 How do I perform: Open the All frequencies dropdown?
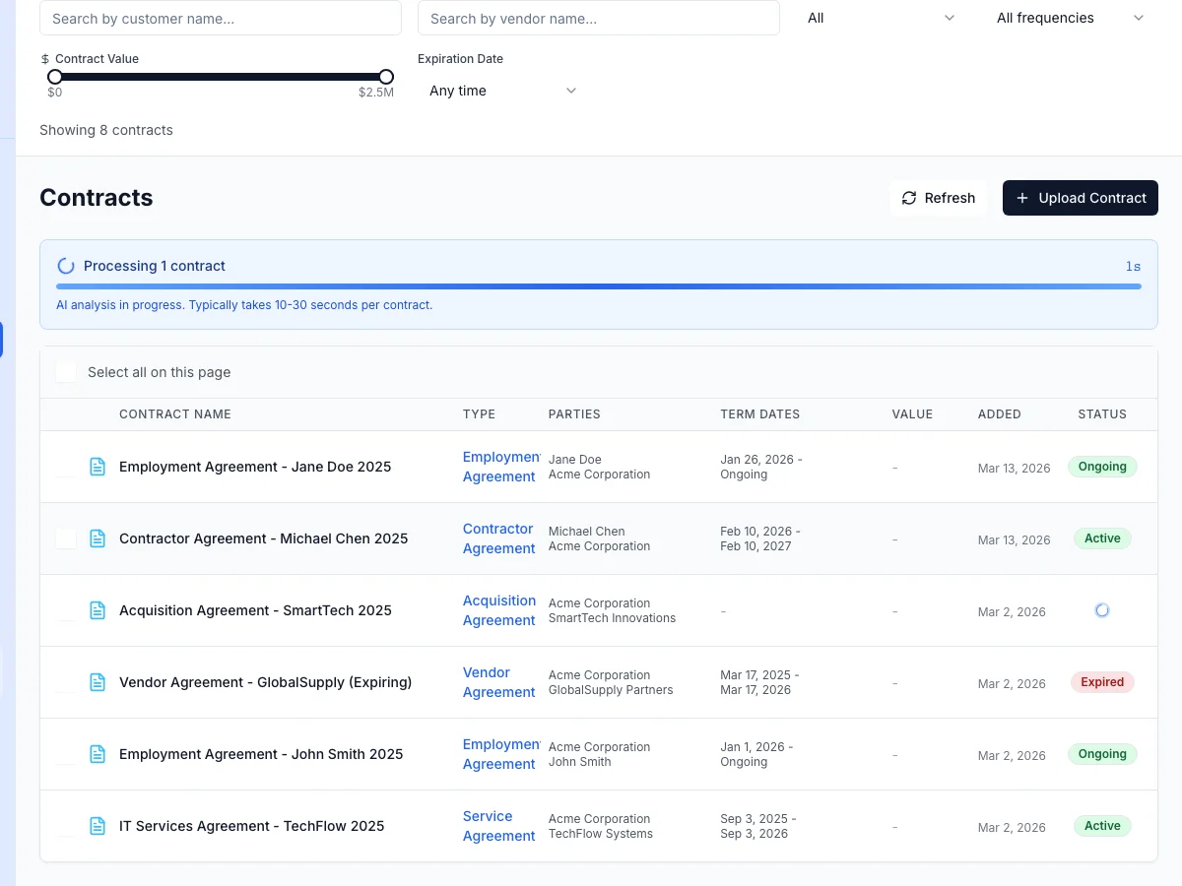click(1069, 18)
